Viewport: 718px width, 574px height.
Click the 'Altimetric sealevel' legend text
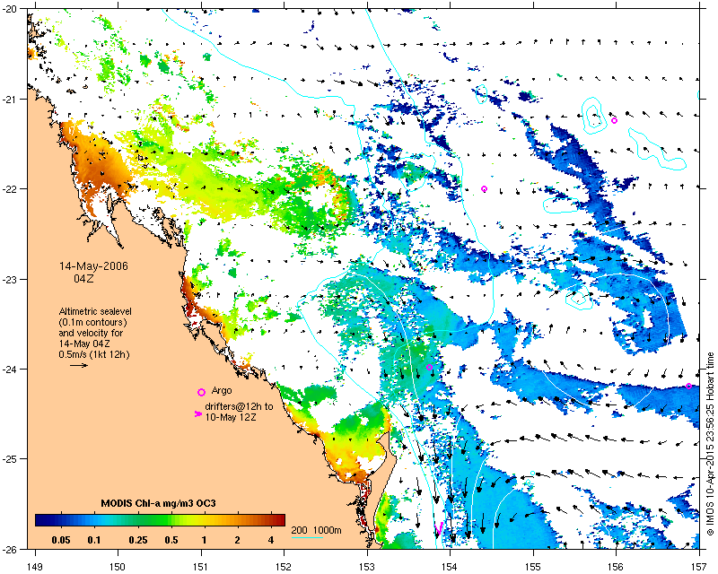pos(95,311)
